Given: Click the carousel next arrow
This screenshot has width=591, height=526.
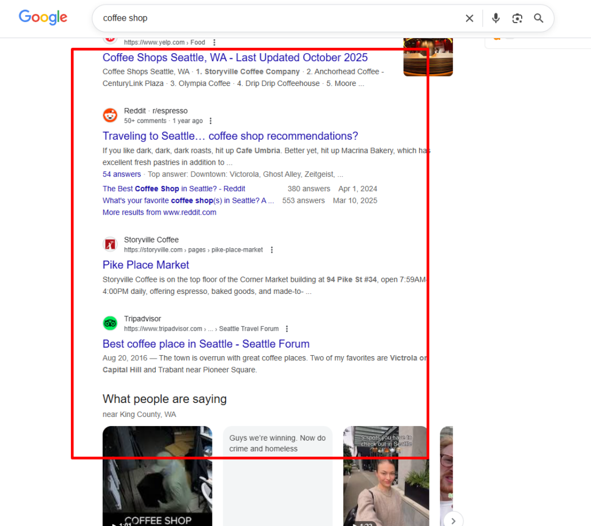Looking at the screenshot, I should click(453, 520).
